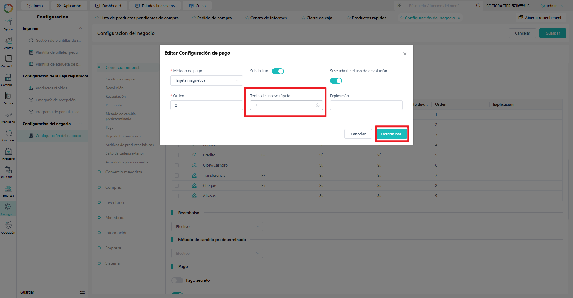The image size is (573, 298).
Task: Check the Transferencia row checkbox
Action: [177, 176]
